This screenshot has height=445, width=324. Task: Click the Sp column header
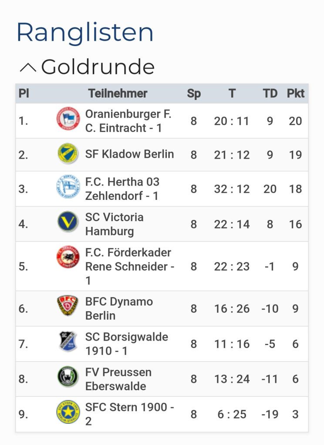pyautogui.click(x=194, y=93)
